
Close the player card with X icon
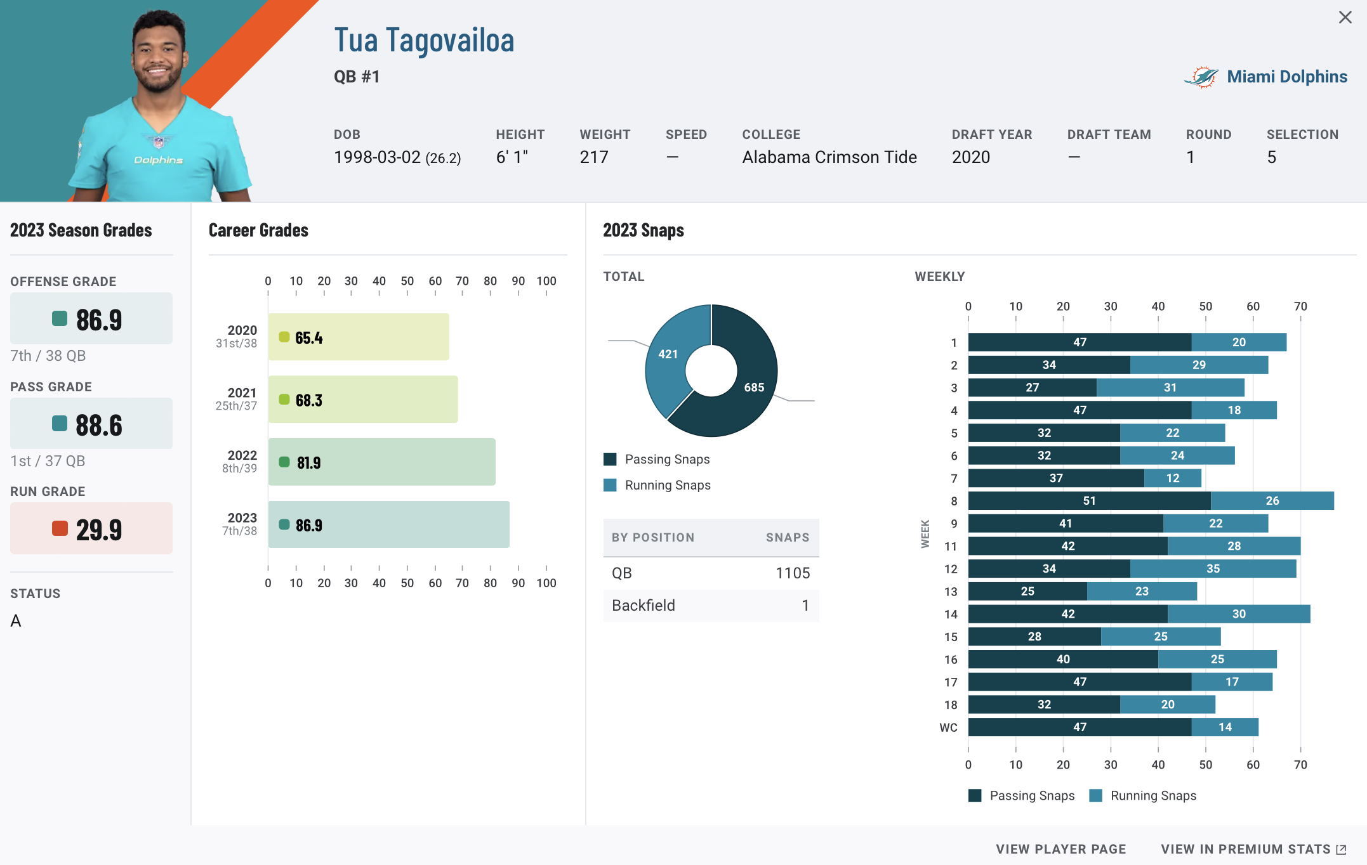[1345, 18]
